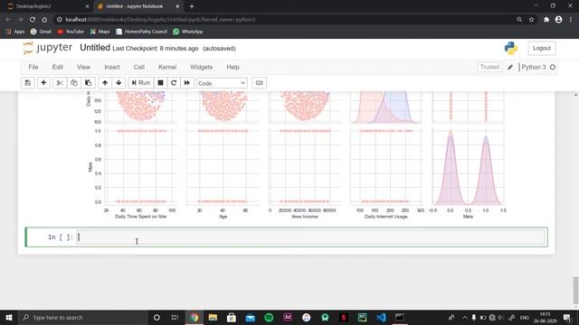Screen dimensions: 579x325
Task: Click the zoom magnifier icon in address bar
Action: coord(519,20)
